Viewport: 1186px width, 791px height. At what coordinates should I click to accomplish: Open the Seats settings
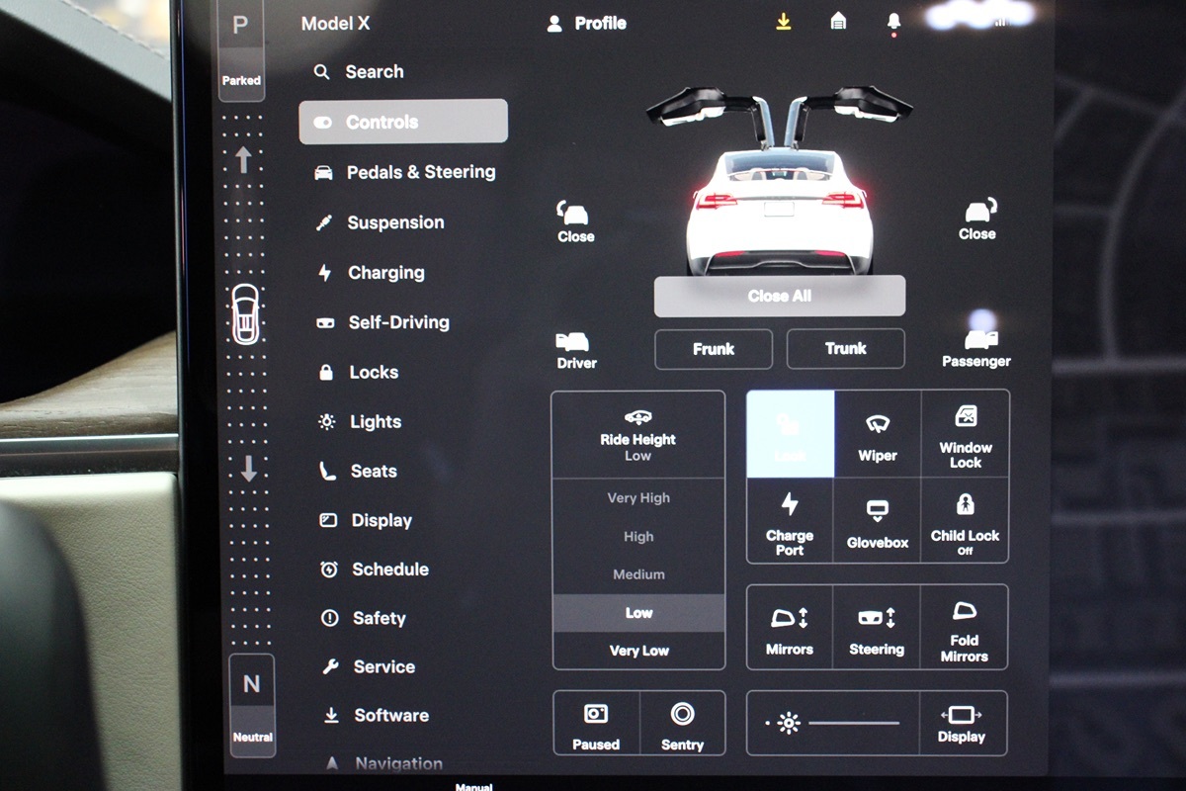click(x=358, y=472)
